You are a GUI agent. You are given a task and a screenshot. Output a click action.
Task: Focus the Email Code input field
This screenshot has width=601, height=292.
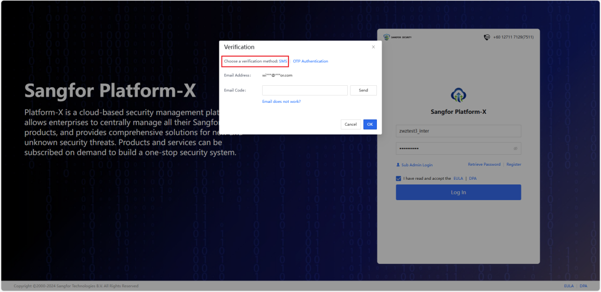coord(305,90)
